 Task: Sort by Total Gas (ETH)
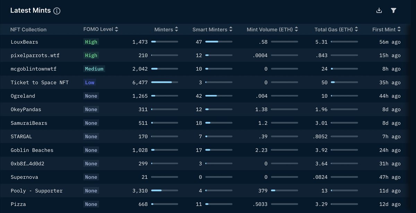356,29
